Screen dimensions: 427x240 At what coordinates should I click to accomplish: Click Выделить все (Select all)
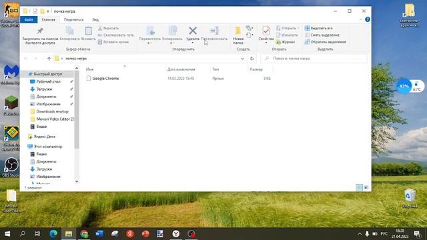pyautogui.click(x=319, y=28)
